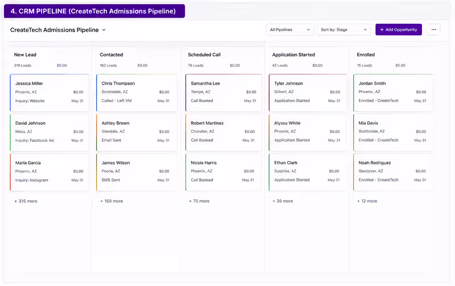Click Gilbert, AZ location text

coord(284,92)
